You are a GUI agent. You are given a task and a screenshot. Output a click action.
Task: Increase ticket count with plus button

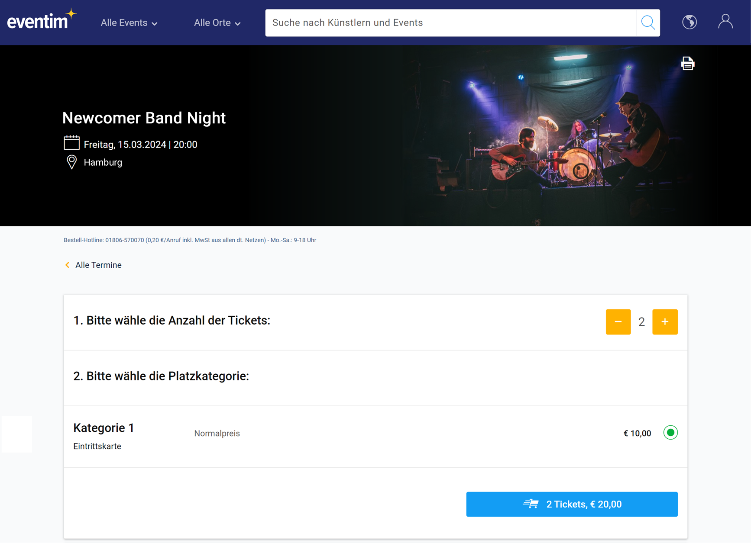[x=665, y=322]
